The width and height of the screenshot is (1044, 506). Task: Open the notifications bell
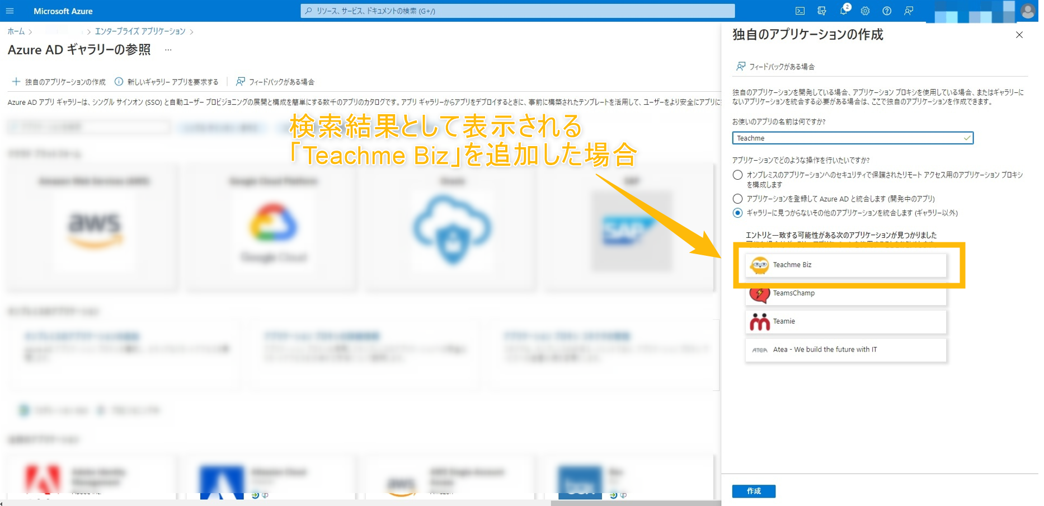[x=844, y=11]
